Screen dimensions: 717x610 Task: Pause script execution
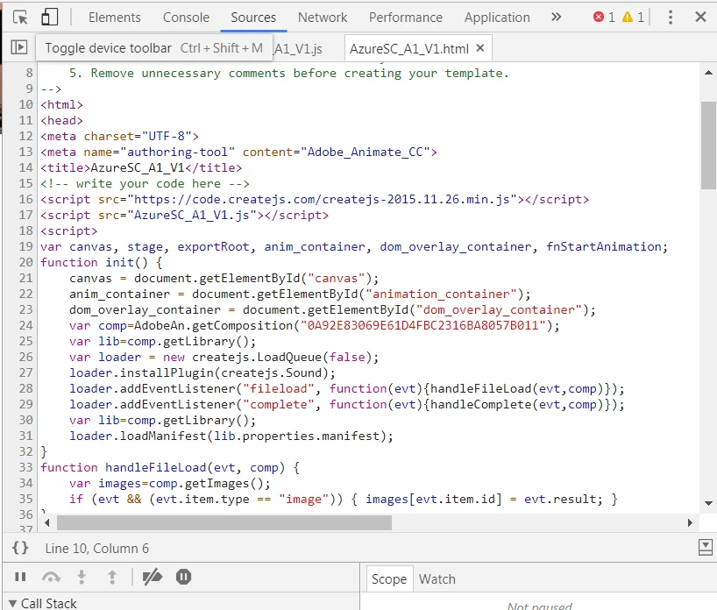pos(20,577)
